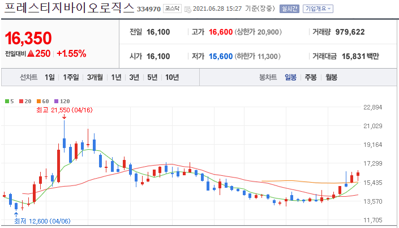Click the 최저 12,600 (04/06) low marker
Viewport: 399px width, 228px height.
42,221
